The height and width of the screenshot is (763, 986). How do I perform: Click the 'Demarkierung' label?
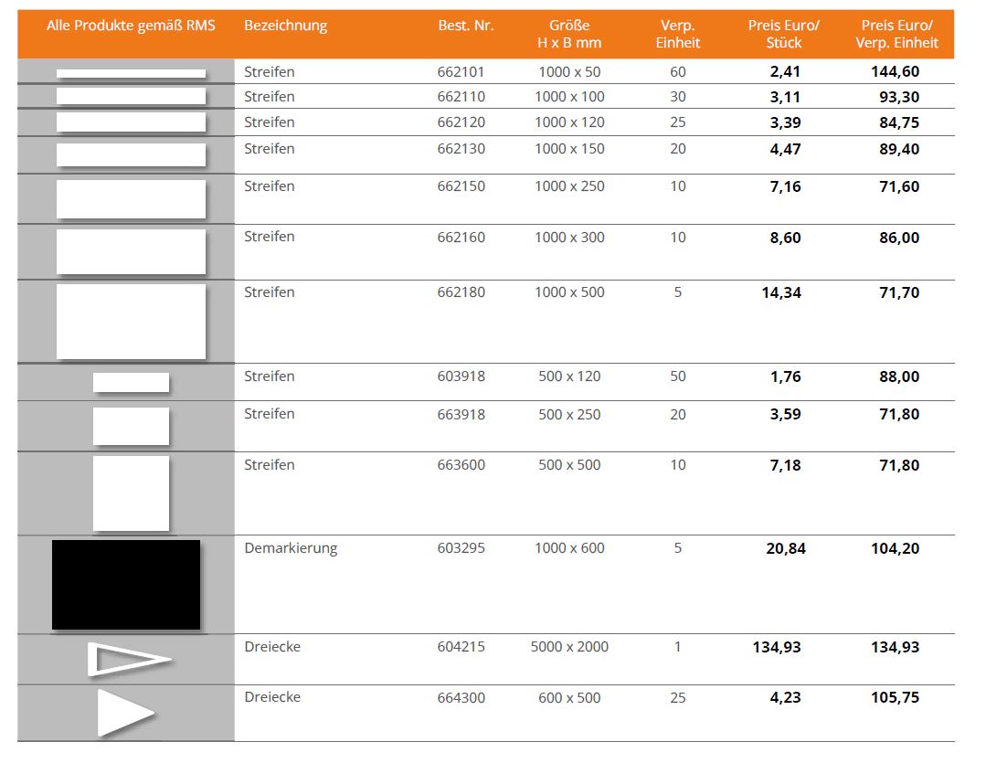pos(291,548)
